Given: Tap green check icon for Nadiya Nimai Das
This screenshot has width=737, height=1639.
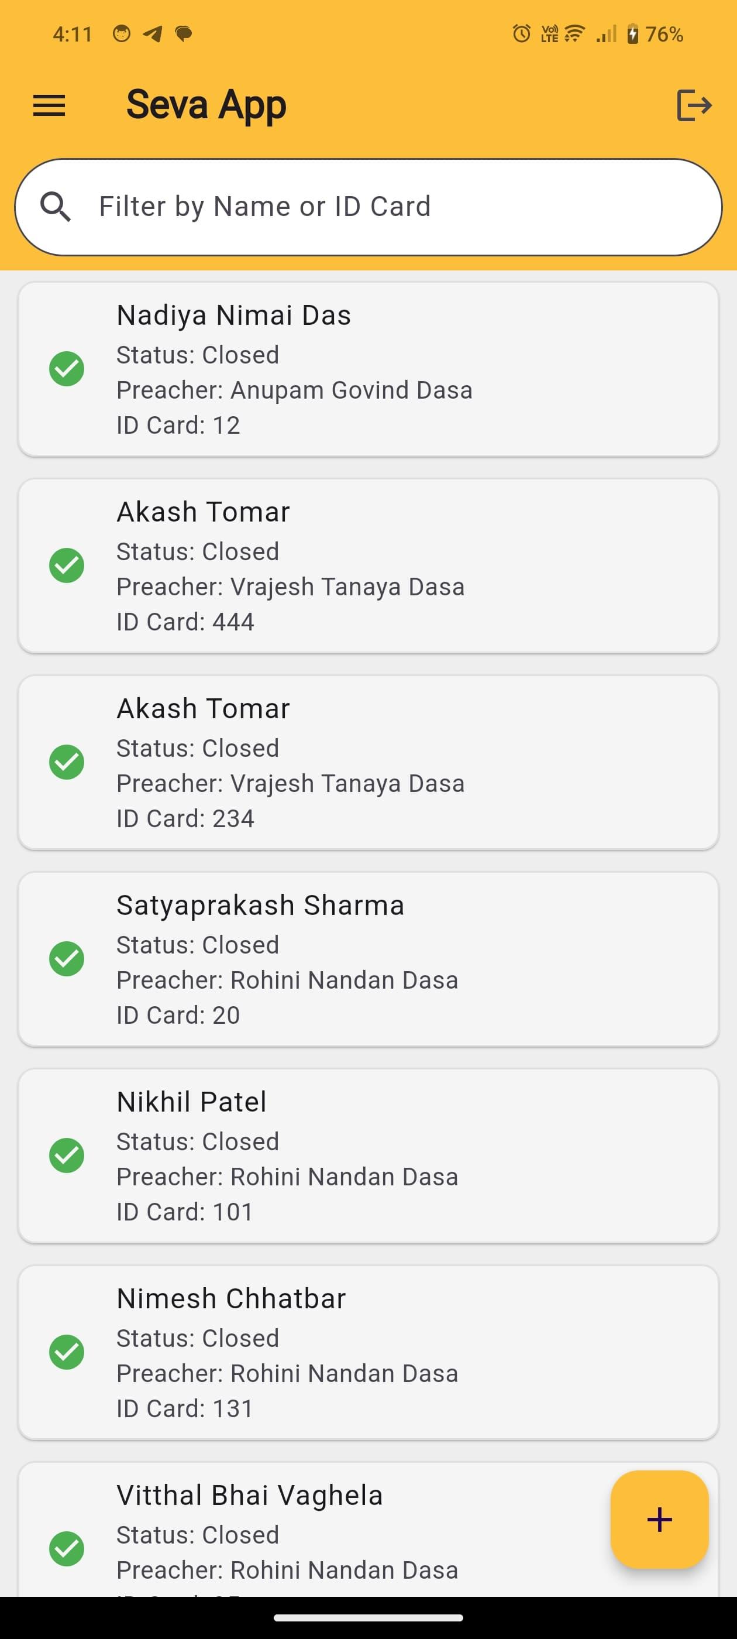Looking at the screenshot, I should (x=67, y=369).
